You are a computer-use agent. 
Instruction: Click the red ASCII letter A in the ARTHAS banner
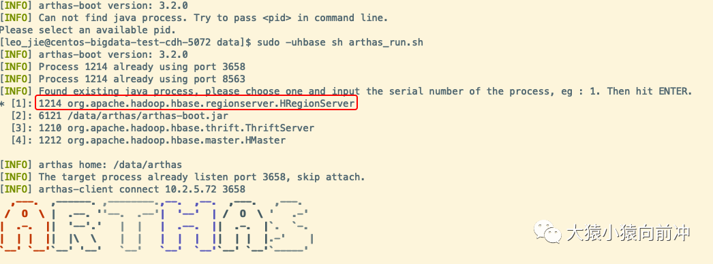(24, 225)
